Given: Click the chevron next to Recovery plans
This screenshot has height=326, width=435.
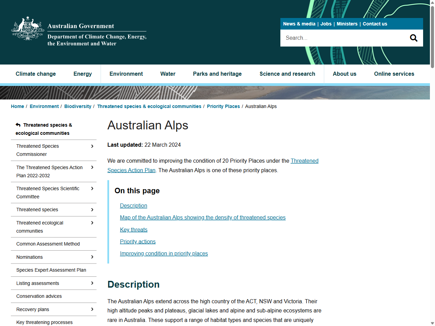Looking at the screenshot, I should click(x=92, y=309).
